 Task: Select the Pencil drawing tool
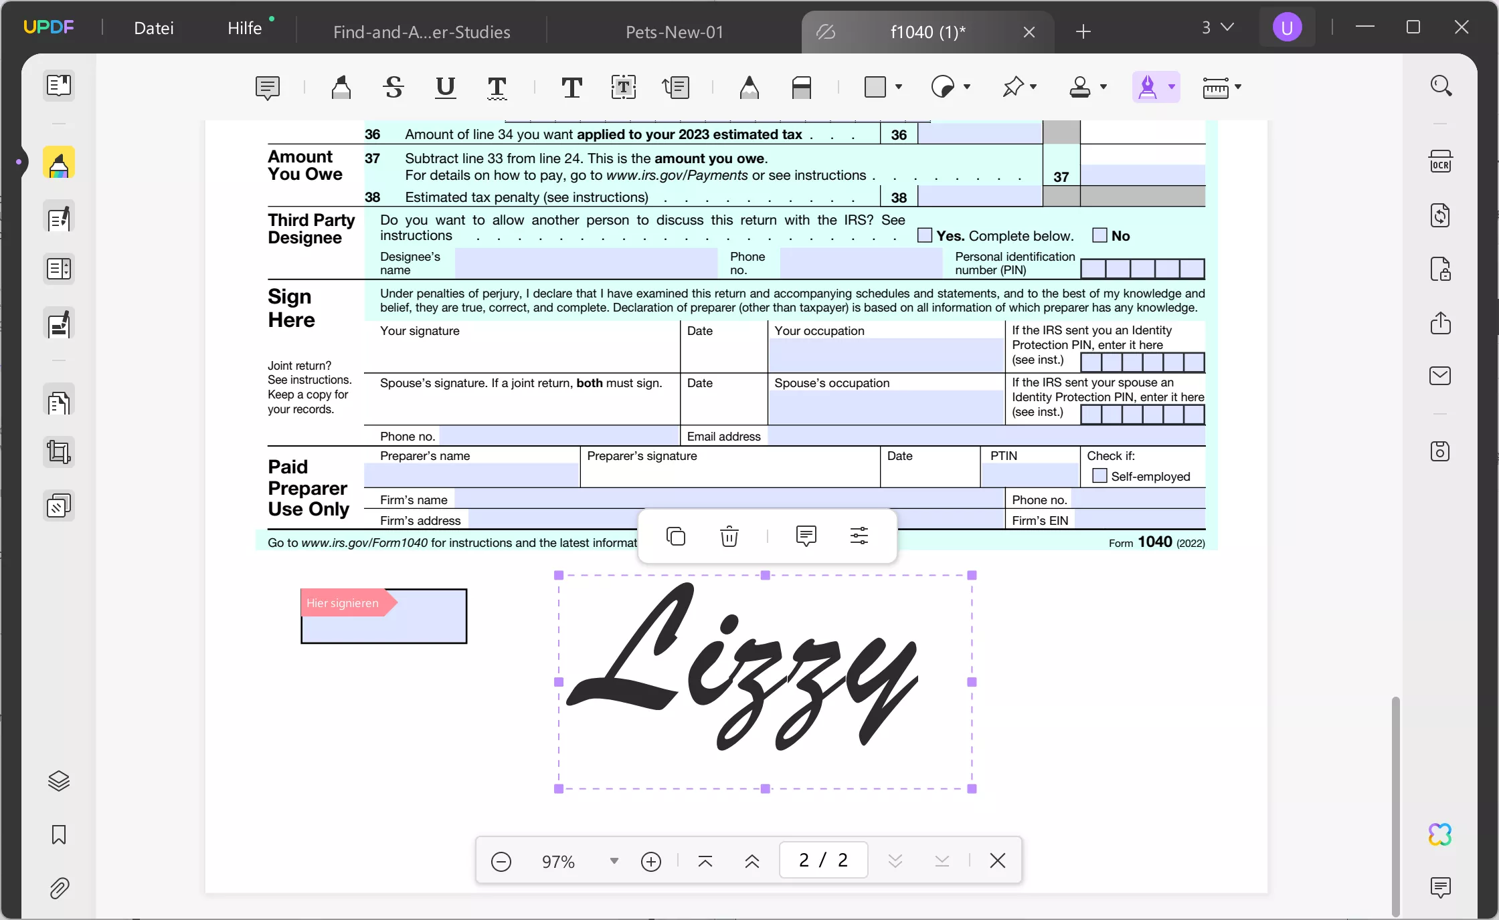[x=749, y=88]
